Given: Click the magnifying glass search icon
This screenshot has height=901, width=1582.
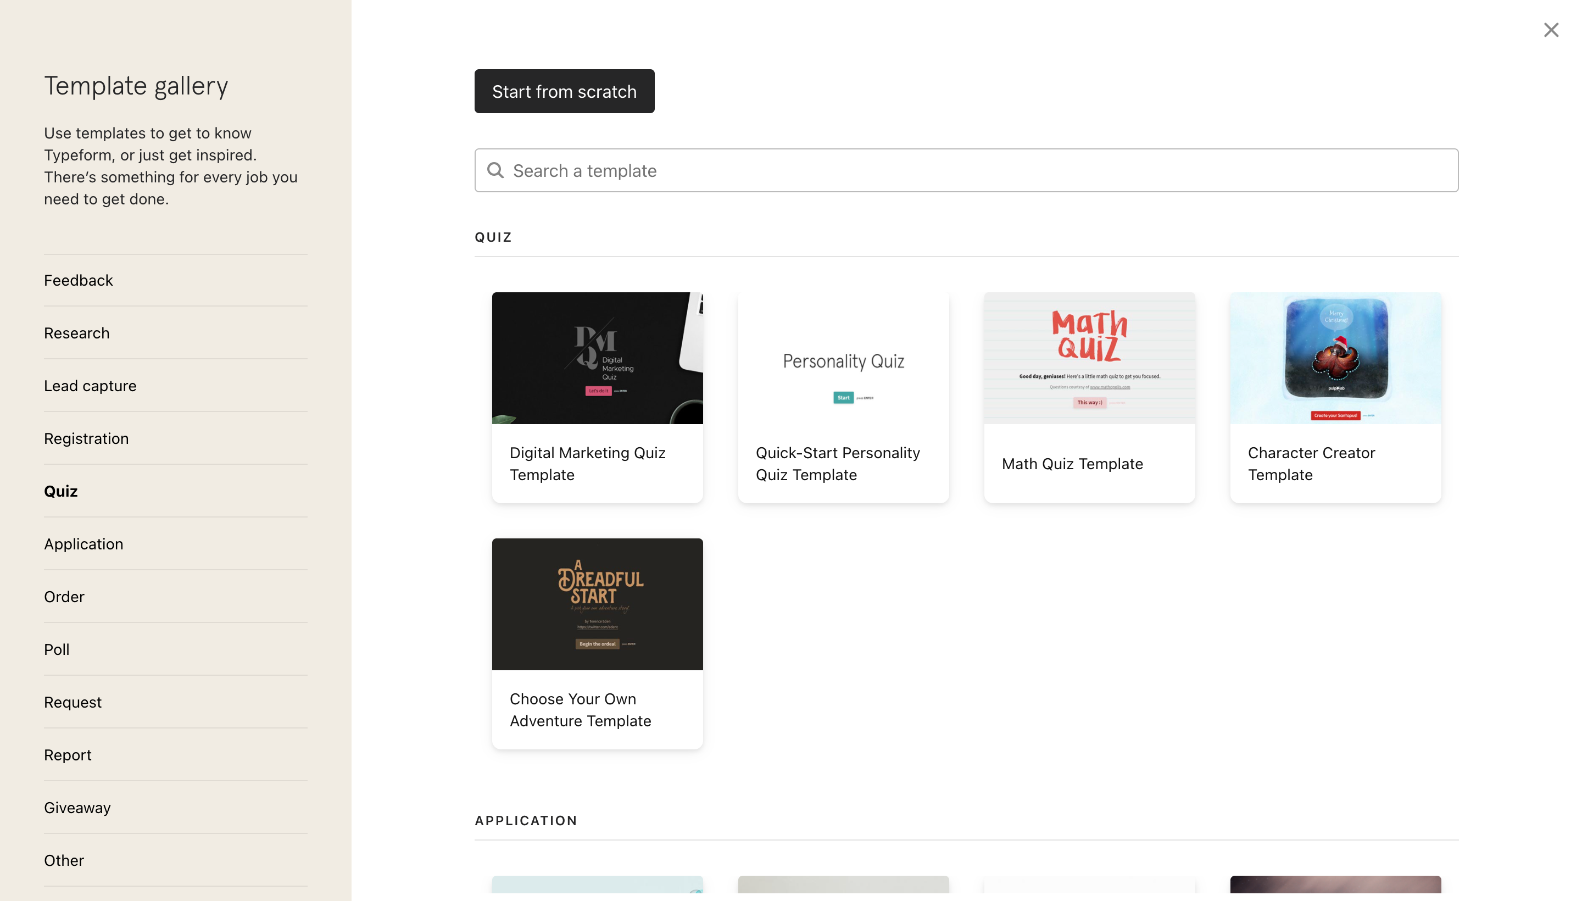Looking at the screenshot, I should click(495, 170).
